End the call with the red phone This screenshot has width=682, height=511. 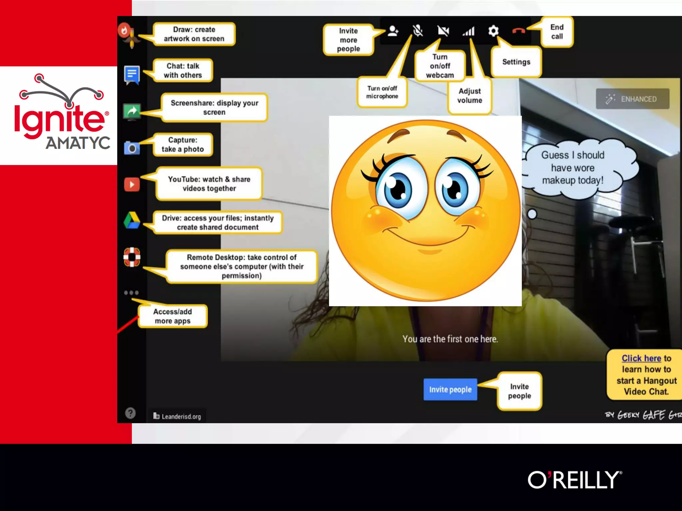[518, 31]
